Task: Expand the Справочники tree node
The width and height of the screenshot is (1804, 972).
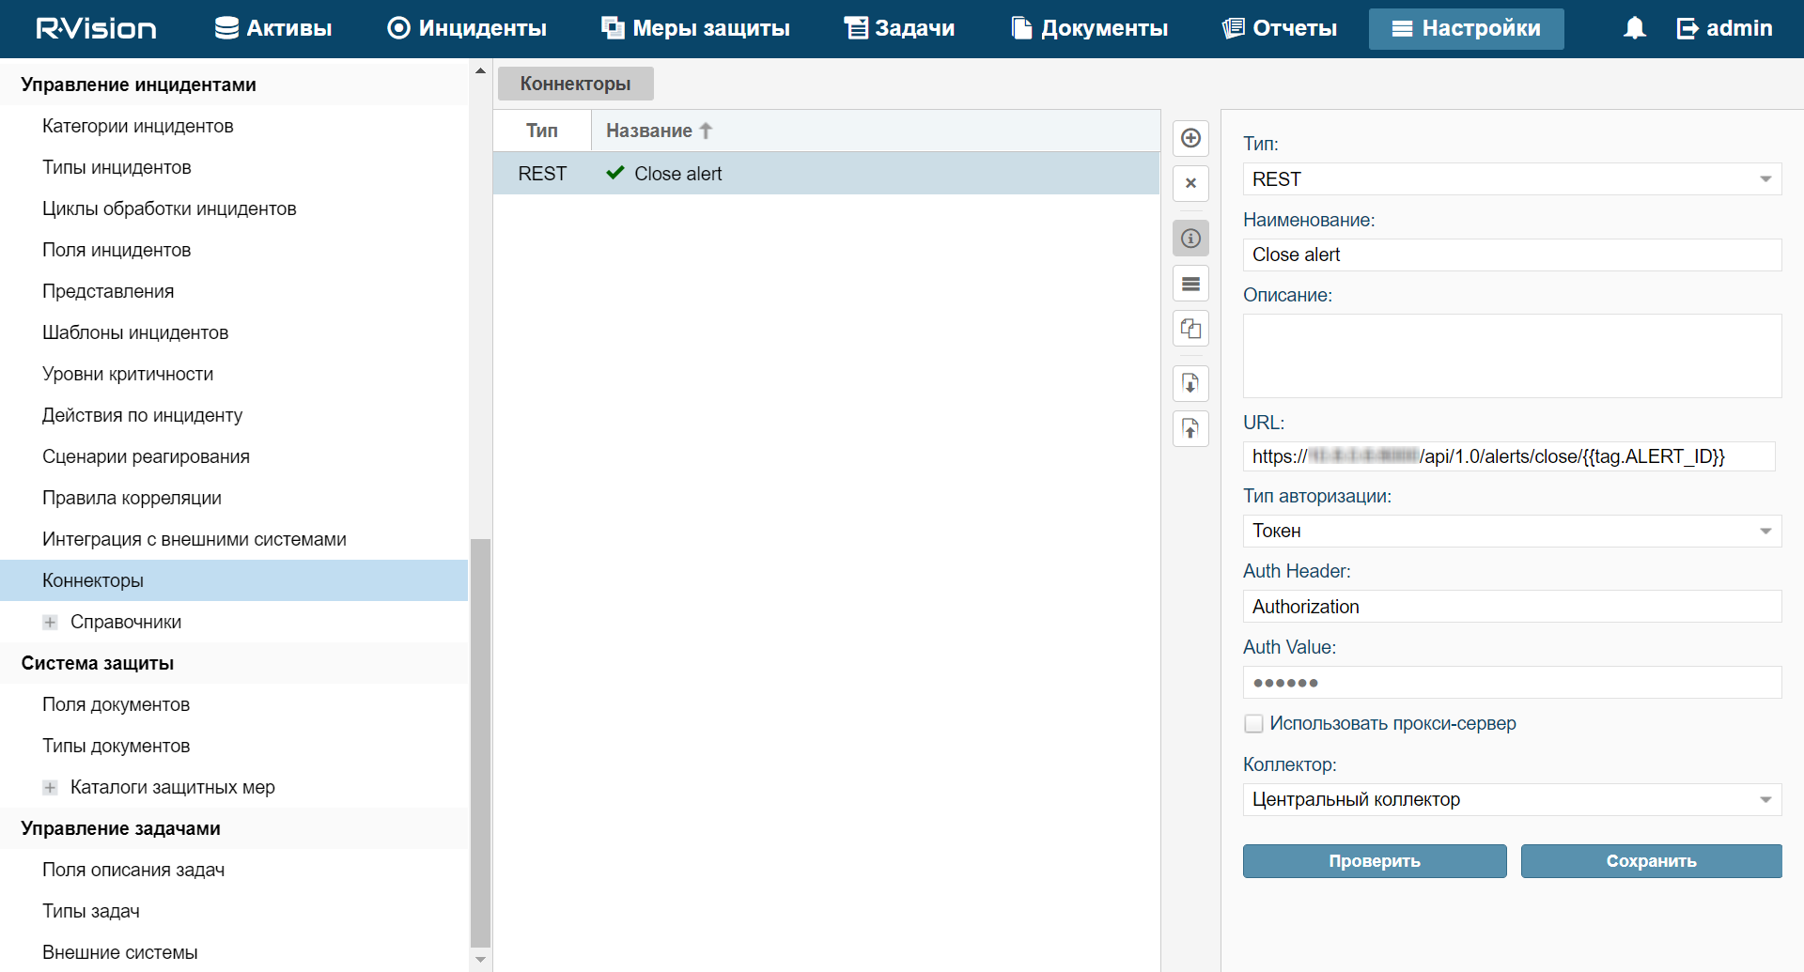Action: coord(50,623)
